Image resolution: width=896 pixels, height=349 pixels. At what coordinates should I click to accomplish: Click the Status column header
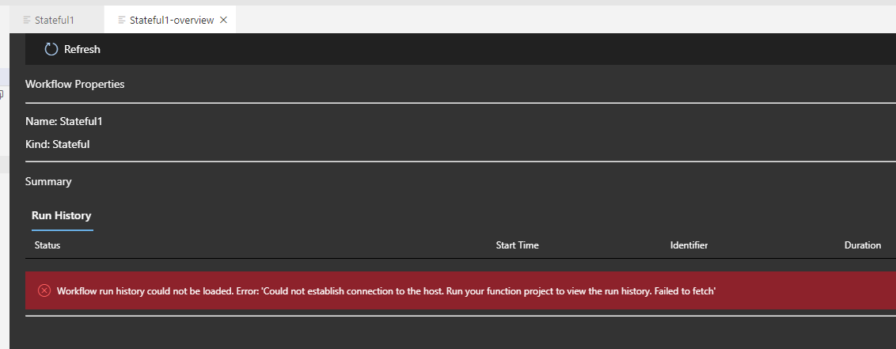tap(47, 245)
